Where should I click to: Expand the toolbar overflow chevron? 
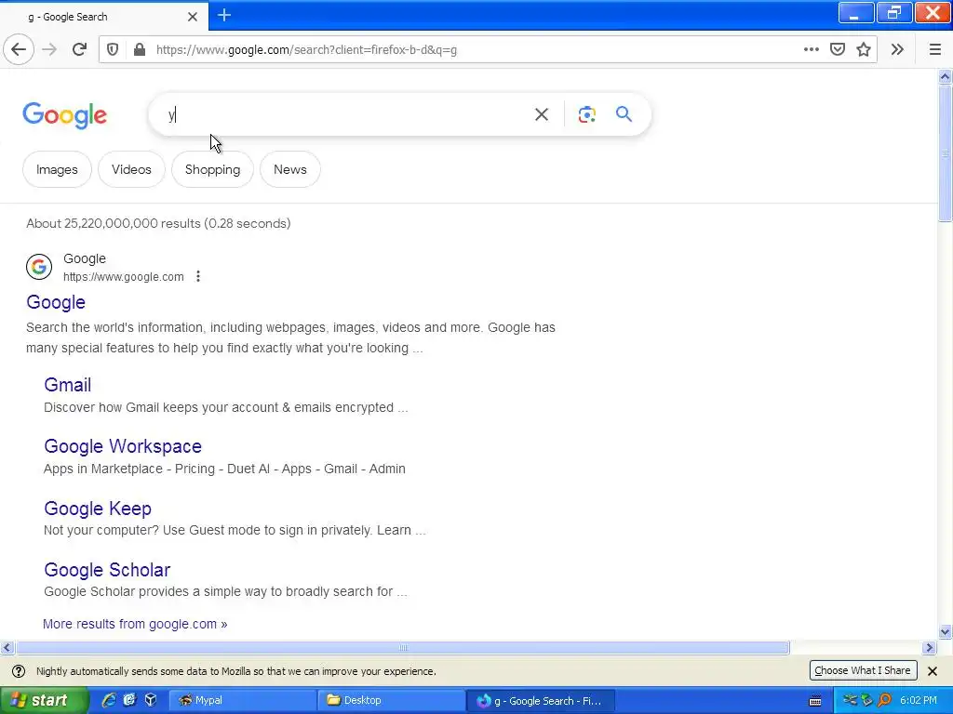[x=897, y=49]
